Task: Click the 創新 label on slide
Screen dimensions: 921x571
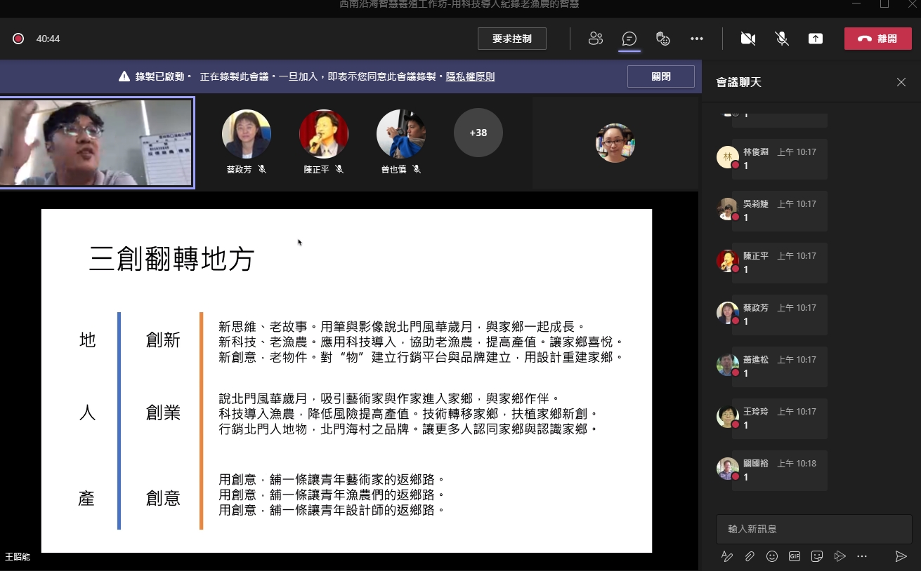Action: pyautogui.click(x=163, y=340)
